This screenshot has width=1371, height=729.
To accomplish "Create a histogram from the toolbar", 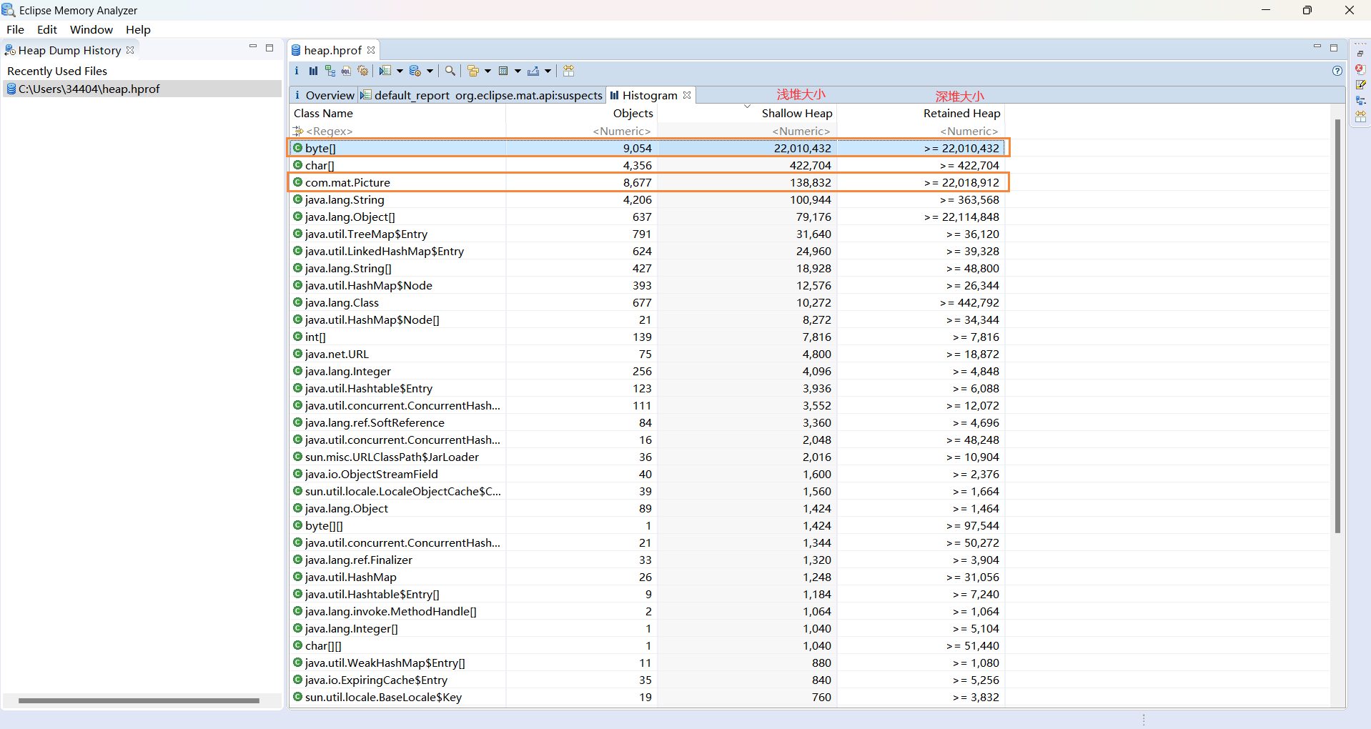I will pos(313,71).
